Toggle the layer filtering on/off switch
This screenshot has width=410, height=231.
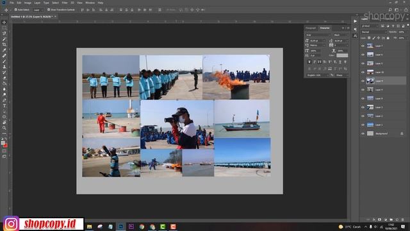click(408, 26)
